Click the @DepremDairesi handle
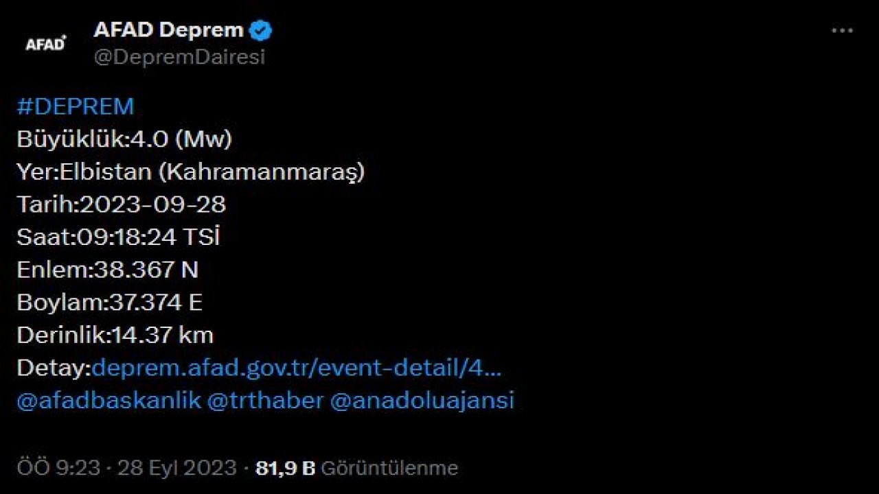Screen dimensions: 879x494 tap(179, 58)
